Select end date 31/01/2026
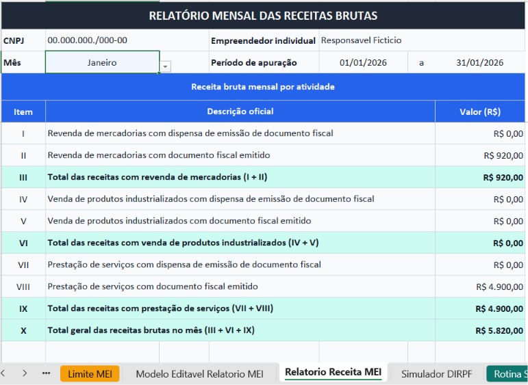This screenshot has height=385, width=528. pyautogui.click(x=479, y=62)
